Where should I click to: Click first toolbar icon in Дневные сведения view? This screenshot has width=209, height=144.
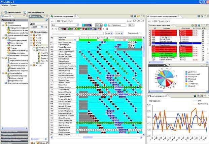tap(195, 96)
